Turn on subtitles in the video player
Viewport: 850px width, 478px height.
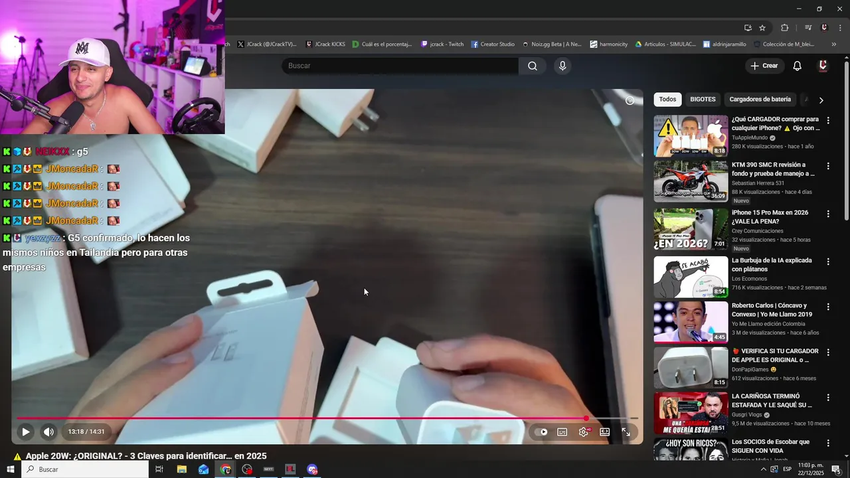(562, 432)
